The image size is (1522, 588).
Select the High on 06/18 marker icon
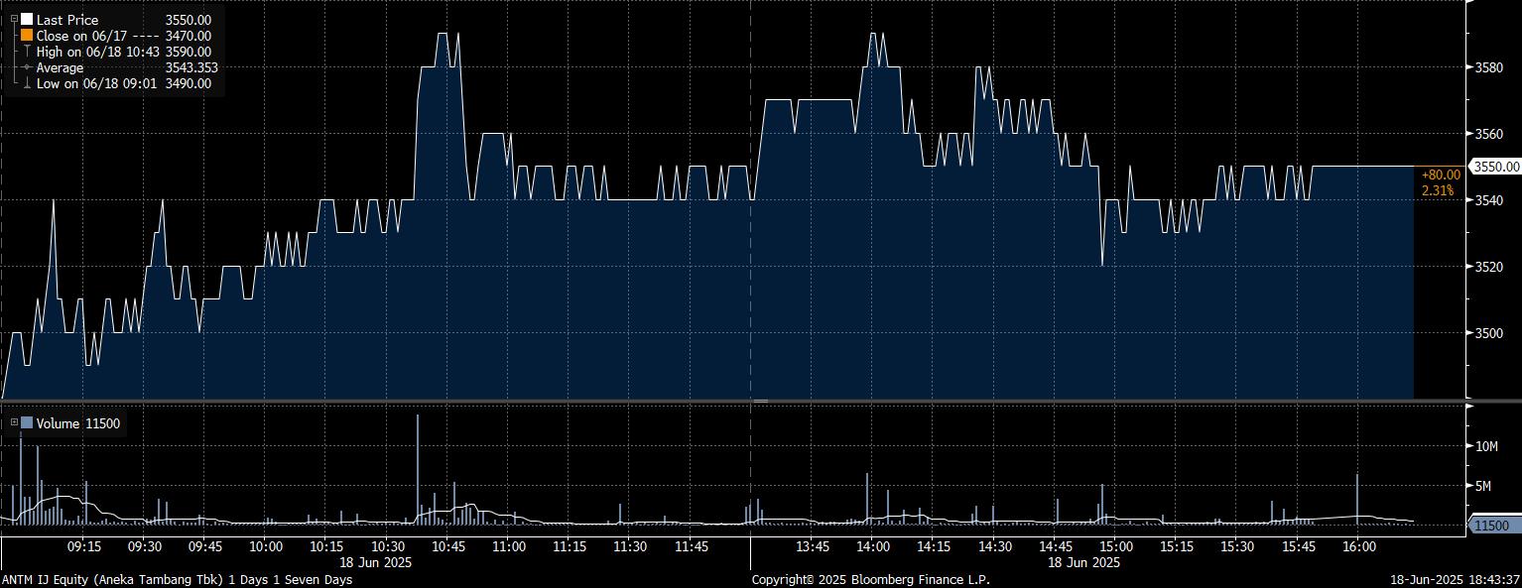pos(27,52)
